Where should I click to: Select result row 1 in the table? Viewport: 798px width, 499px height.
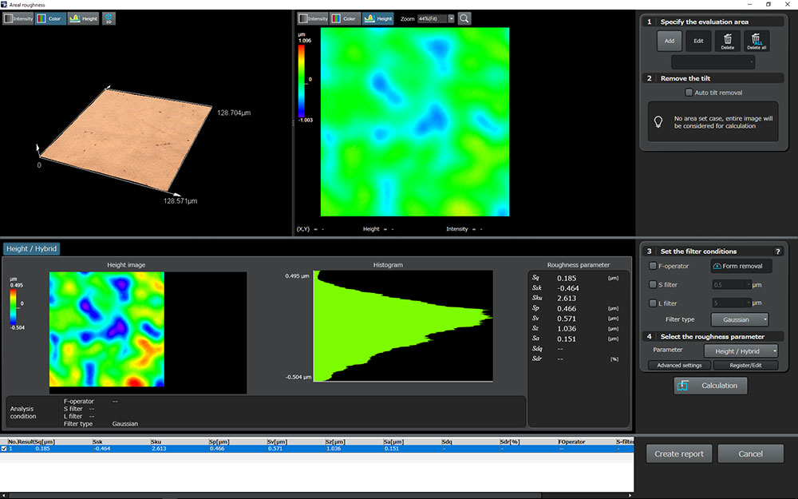click(x=239, y=449)
